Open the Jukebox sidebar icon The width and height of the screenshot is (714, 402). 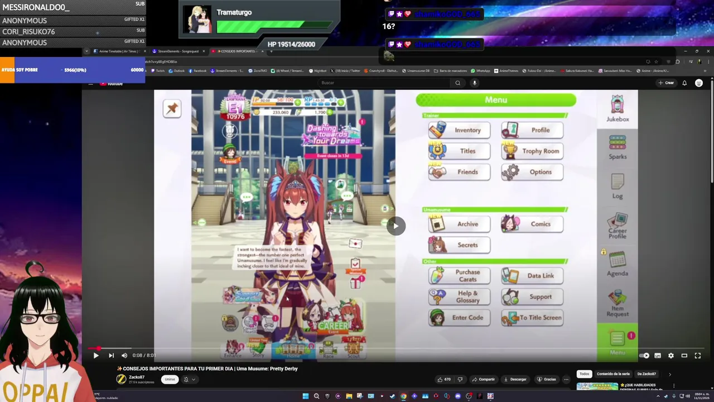[x=617, y=109]
